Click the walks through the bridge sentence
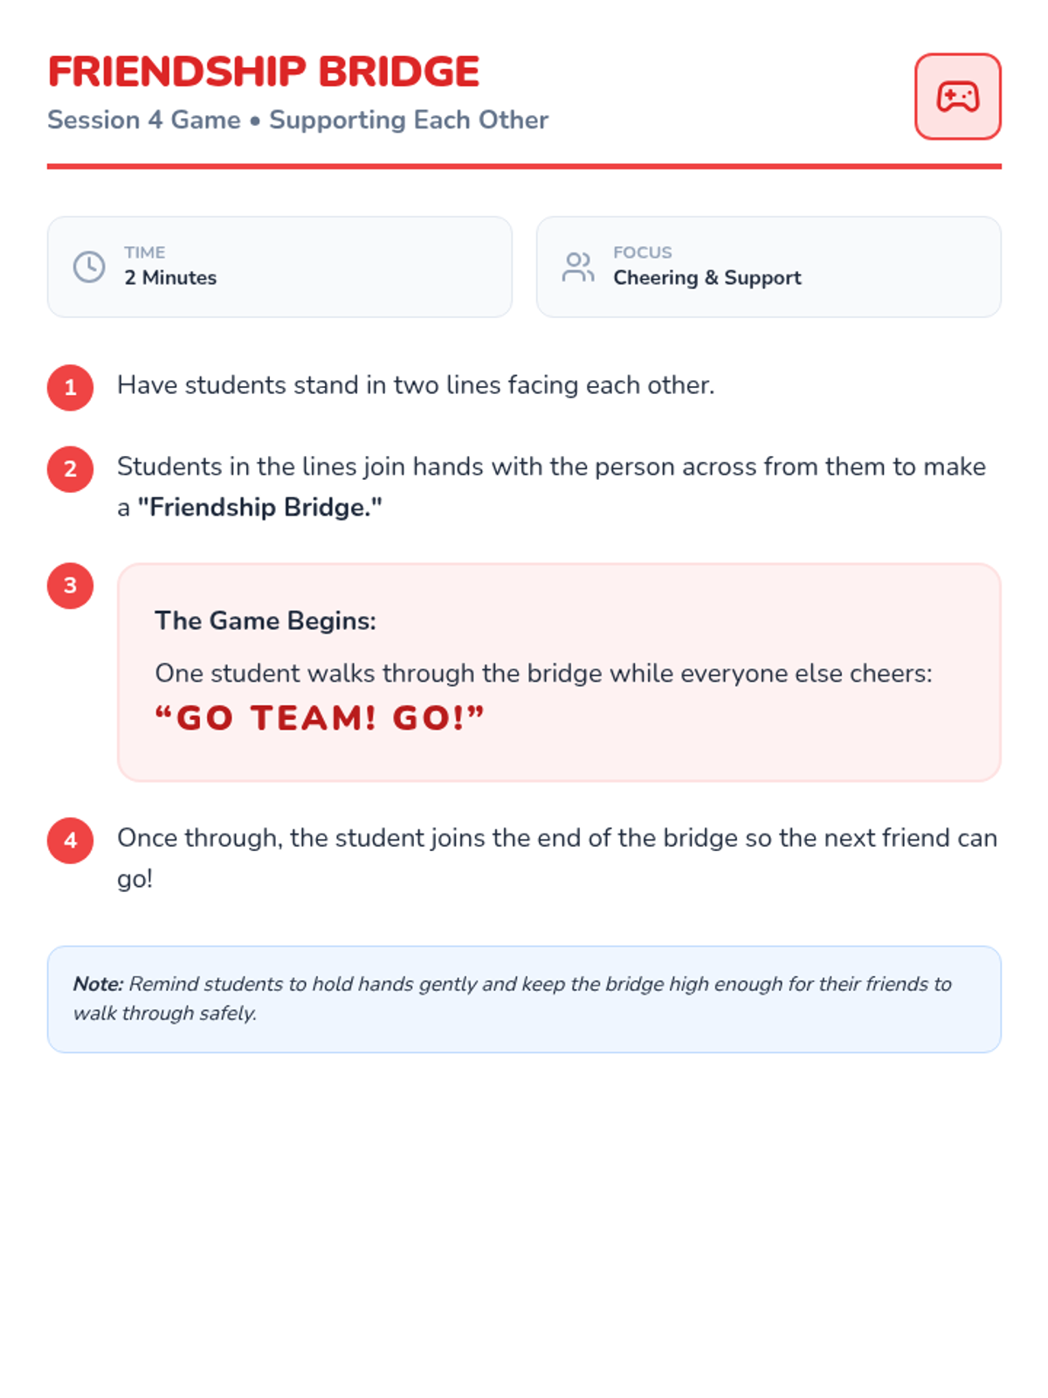 coord(543,674)
